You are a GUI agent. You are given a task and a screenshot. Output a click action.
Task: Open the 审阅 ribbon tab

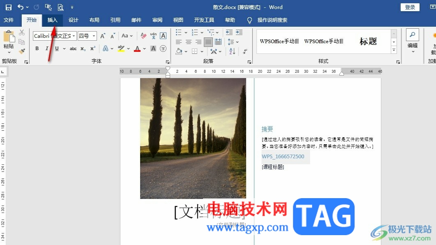tap(157, 20)
